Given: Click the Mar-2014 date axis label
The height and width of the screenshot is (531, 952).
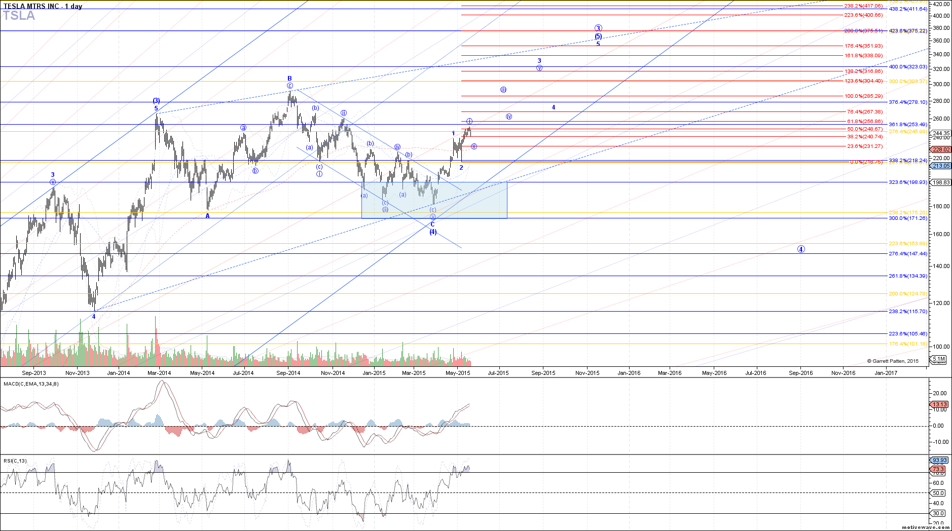Looking at the screenshot, I should click(159, 373).
